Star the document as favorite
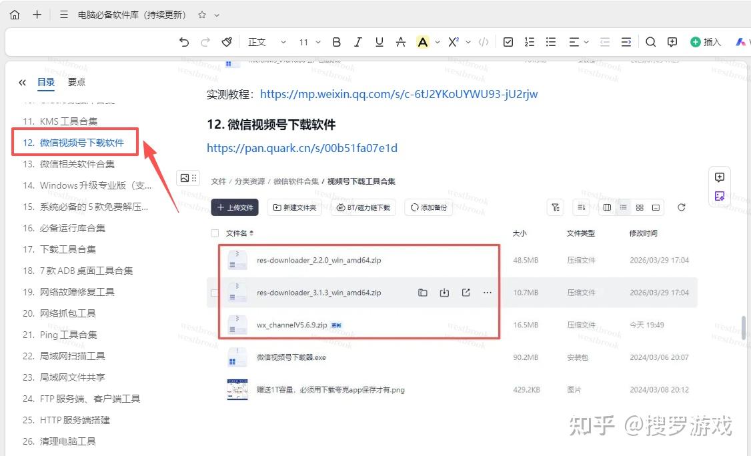 click(202, 15)
